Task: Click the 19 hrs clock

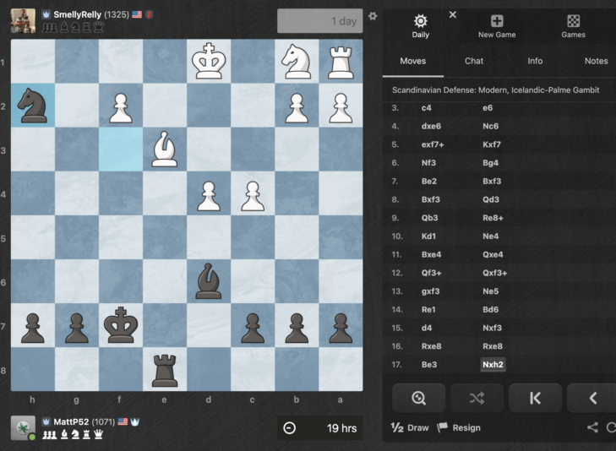Action: 319,428
